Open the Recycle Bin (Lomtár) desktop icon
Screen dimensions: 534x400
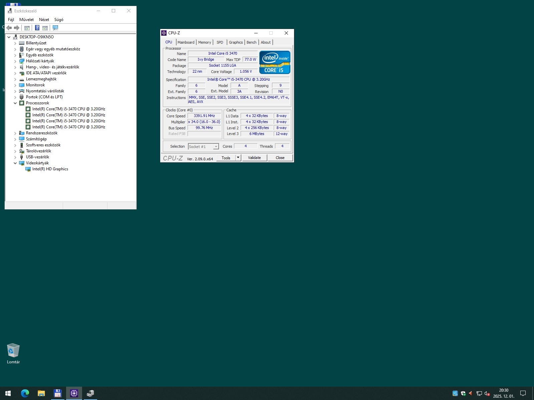point(13,354)
